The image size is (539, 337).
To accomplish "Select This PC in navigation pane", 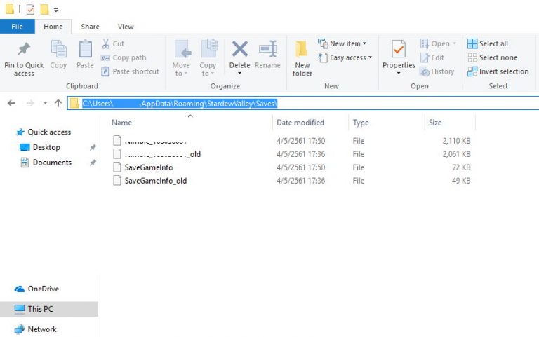I will point(49,309).
